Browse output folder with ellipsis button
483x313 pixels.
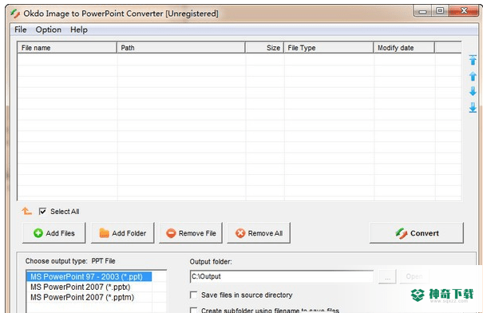pos(387,276)
